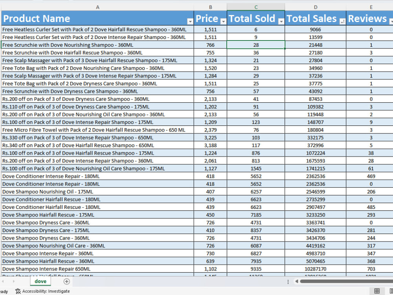
Task: Select Free Scrunchie with Dove Nourishing Shampoo cell
Action: coord(97,45)
